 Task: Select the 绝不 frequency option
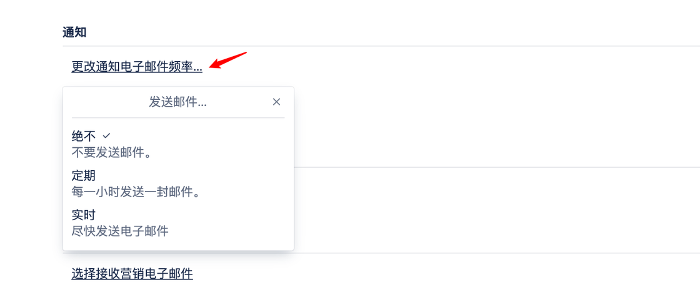coord(178,144)
